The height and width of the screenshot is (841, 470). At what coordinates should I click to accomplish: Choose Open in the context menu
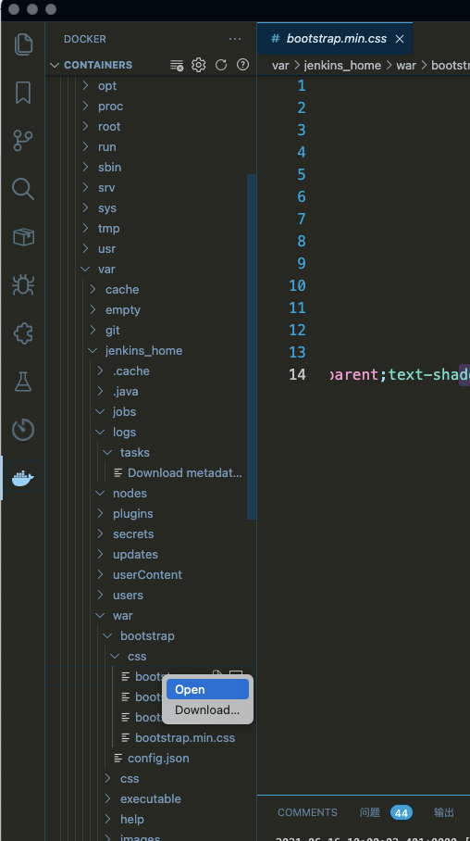tap(207, 689)
